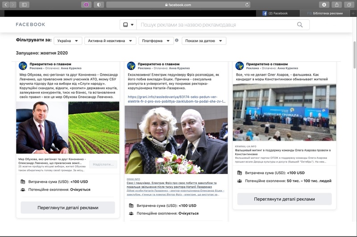
Task: Show all tabs overview icon
Action: [x=349, y=4]
